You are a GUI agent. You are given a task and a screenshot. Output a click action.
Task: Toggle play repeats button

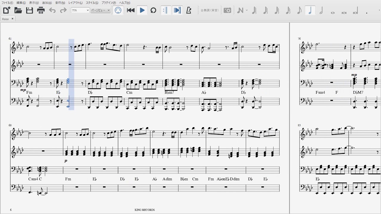tap(165, 10)
